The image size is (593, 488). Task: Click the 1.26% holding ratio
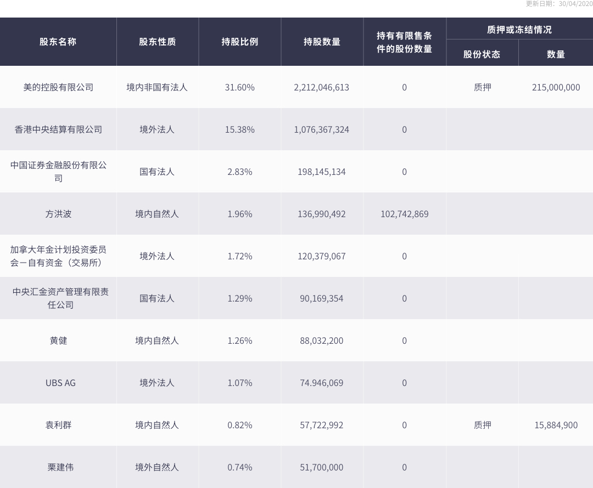pyautogui.click(x=240, y=341)
